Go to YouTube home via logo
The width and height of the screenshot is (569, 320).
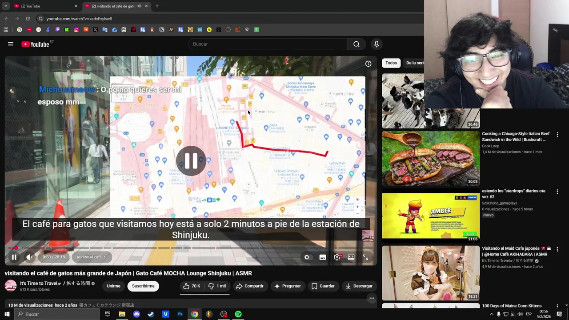coord(35,44)
